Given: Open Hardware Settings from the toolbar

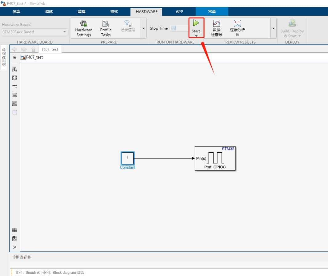Looking at the screenshot, I should (x=83, y=28).
